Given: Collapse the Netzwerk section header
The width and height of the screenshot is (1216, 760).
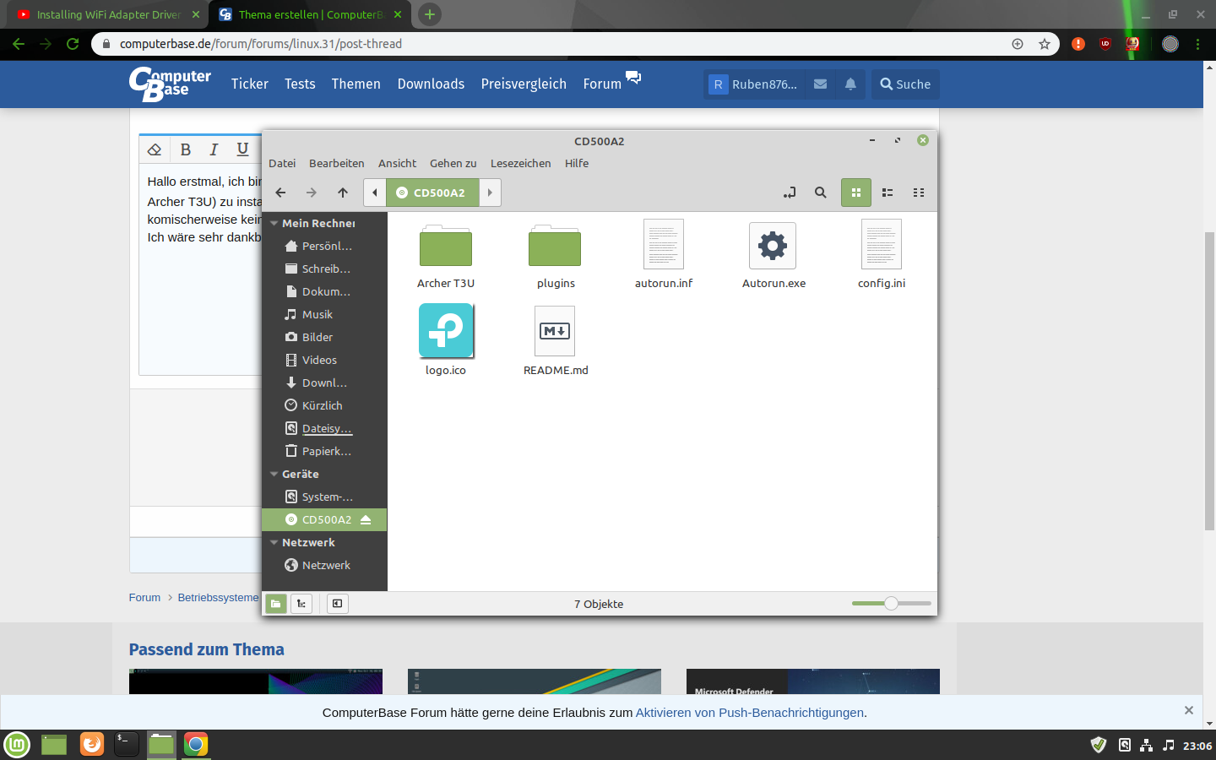Looking at the screenshot, I should [x=274, y=543].
